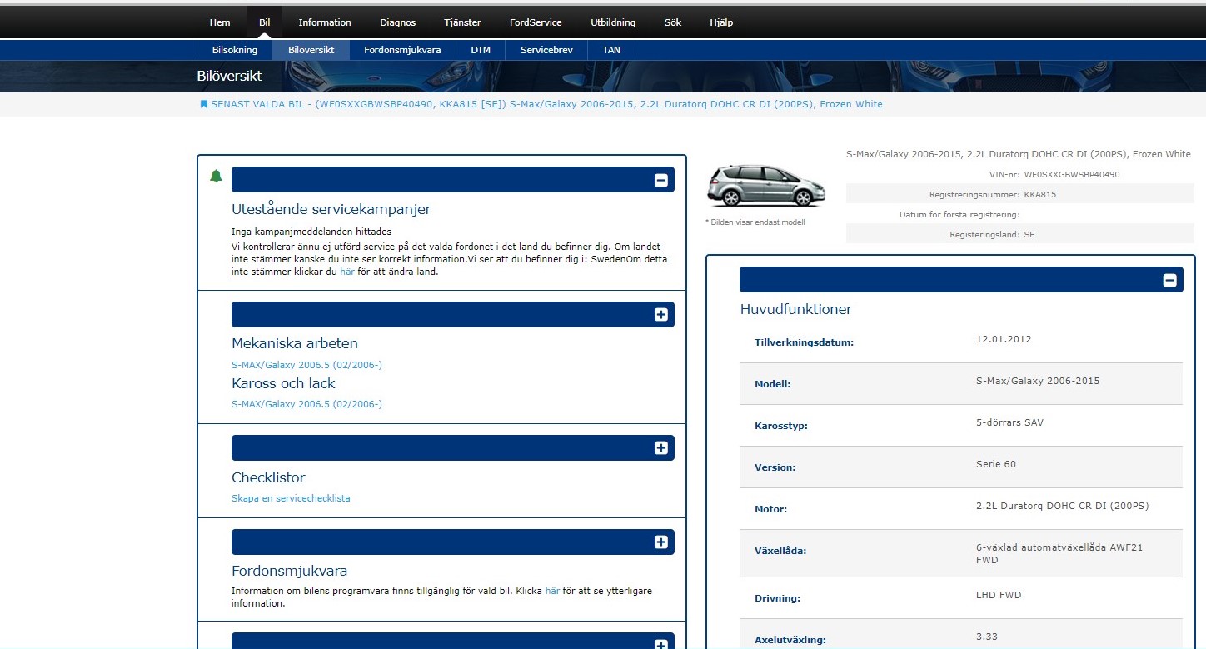This screenshot has width=1206, height=649.
Task: Open the Information menu
Action: click(325, 22)
